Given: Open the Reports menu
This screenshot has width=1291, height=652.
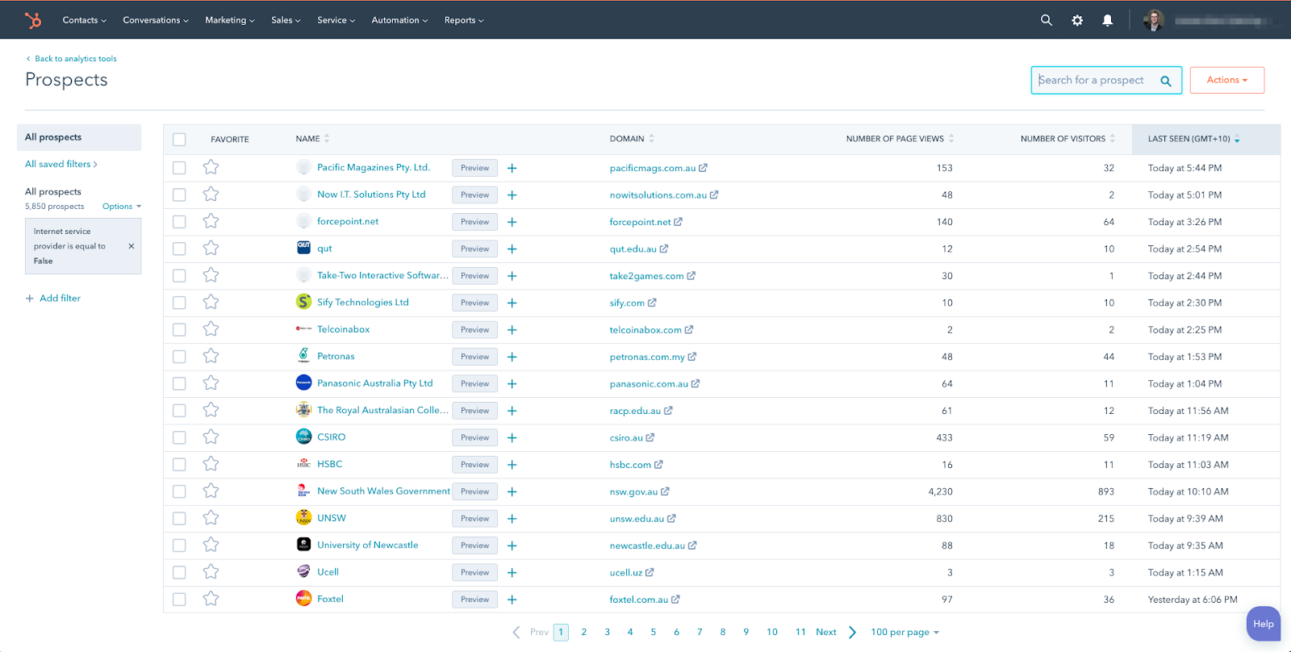Looking at the screenshot, I should 464,20.
